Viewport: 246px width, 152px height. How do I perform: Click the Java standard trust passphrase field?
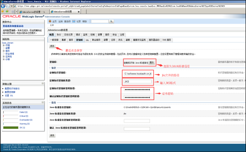[x=137, y=121]
